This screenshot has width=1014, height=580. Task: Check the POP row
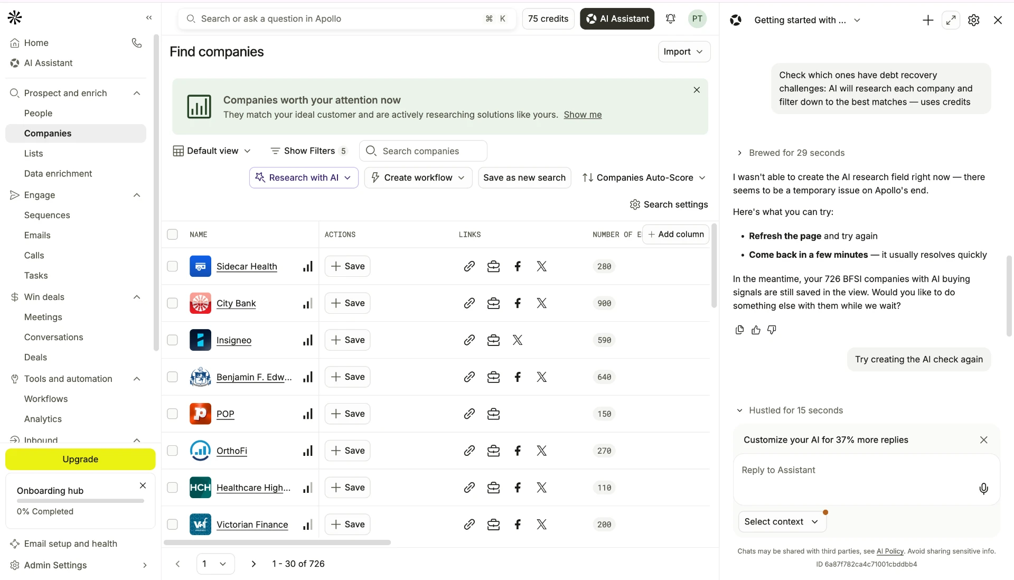172,414
